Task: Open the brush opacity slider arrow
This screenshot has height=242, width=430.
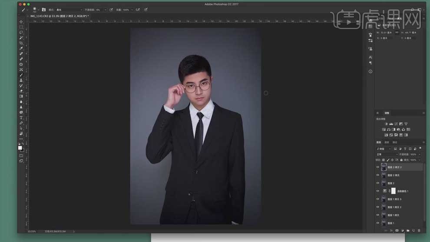Action: click(105, 10)
